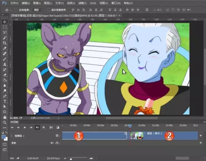Viewport: 206px width, 161px height.
Task: Select the Blur tool
Action: click(5, 85)
